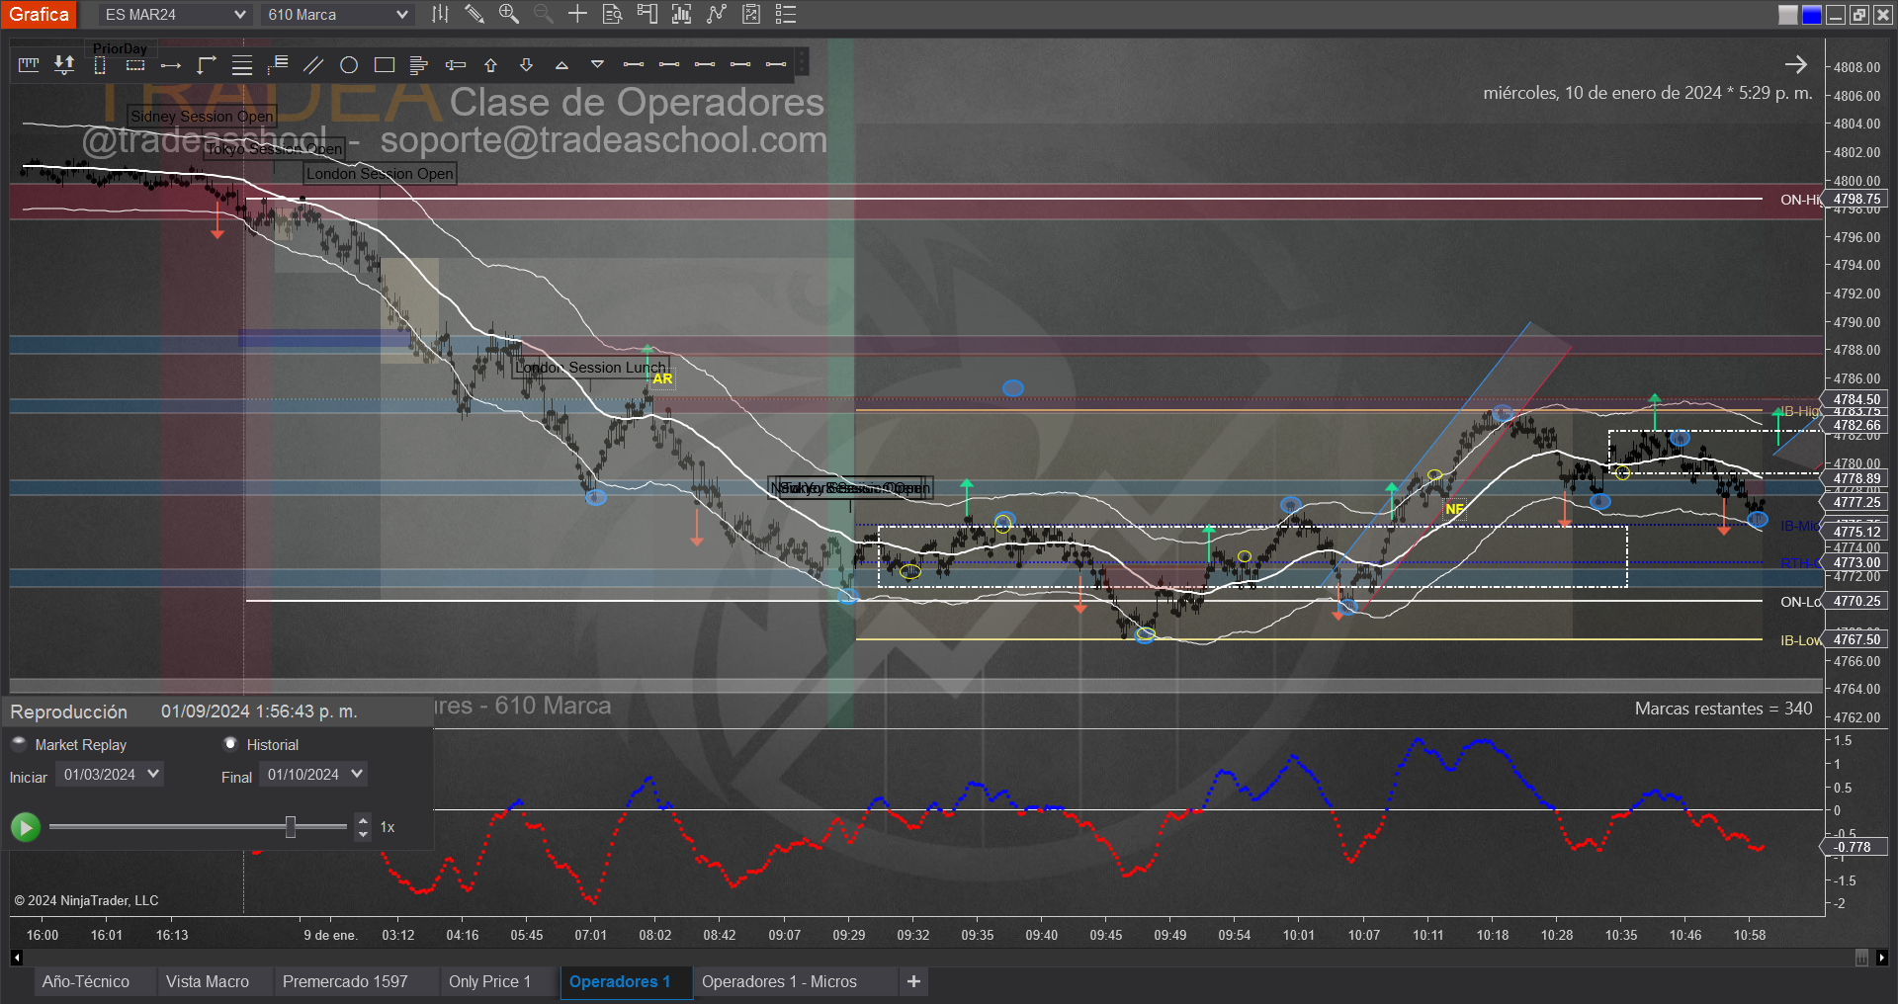
Task: Add a new tab with plus button
Action: (x=913, y=981)
